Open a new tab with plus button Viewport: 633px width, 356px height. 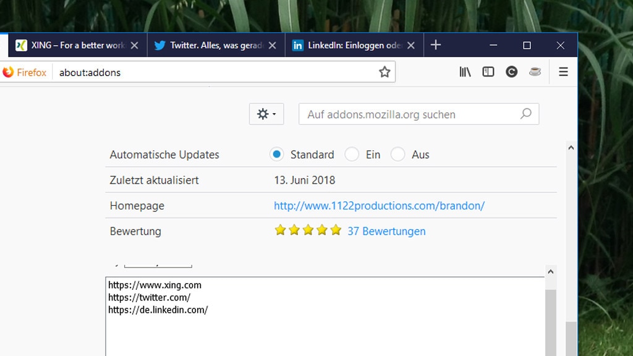436,45
